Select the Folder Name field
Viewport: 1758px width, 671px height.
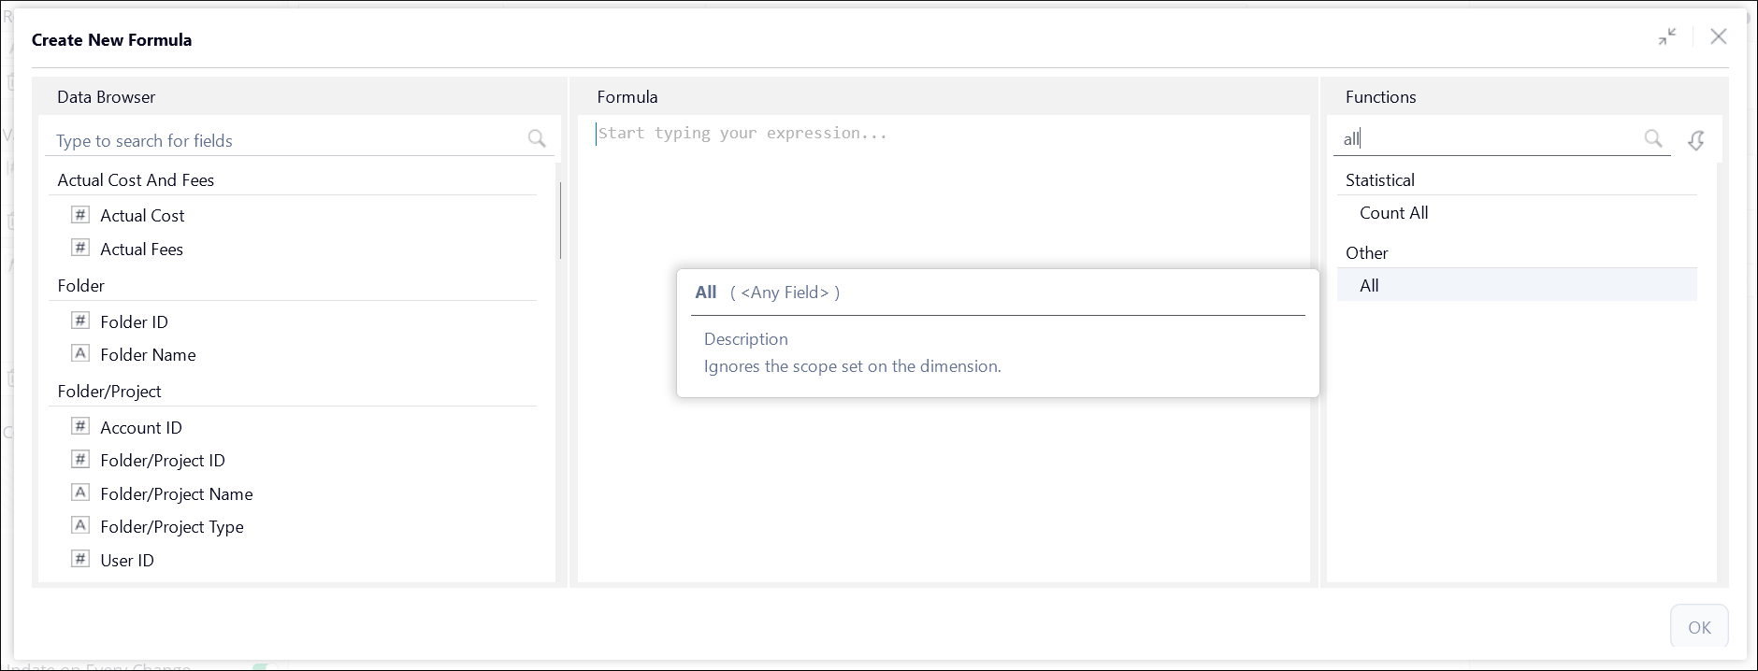coord(148,355)
